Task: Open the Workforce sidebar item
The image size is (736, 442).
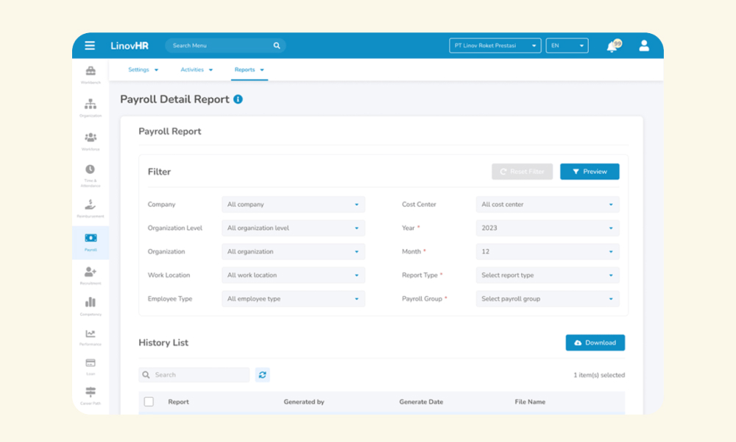Action: [91, 141]
